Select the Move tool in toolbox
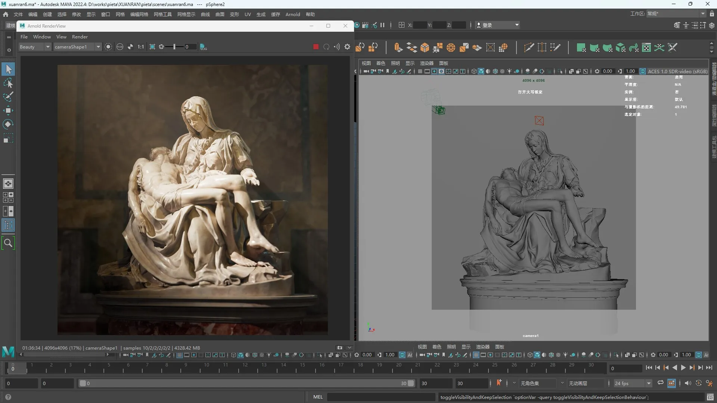 click(x=8, y=110)
